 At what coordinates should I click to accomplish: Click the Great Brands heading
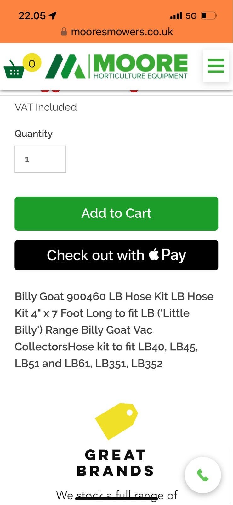click(115, 463)
